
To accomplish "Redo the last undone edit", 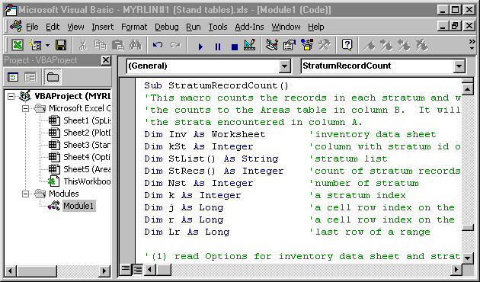I will click(x=175, y=46).
